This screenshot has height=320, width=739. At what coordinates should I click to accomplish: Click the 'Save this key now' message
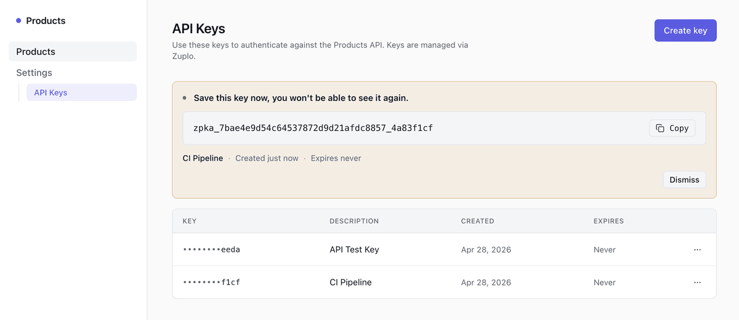pyautogui.click(x=301, y=98)
